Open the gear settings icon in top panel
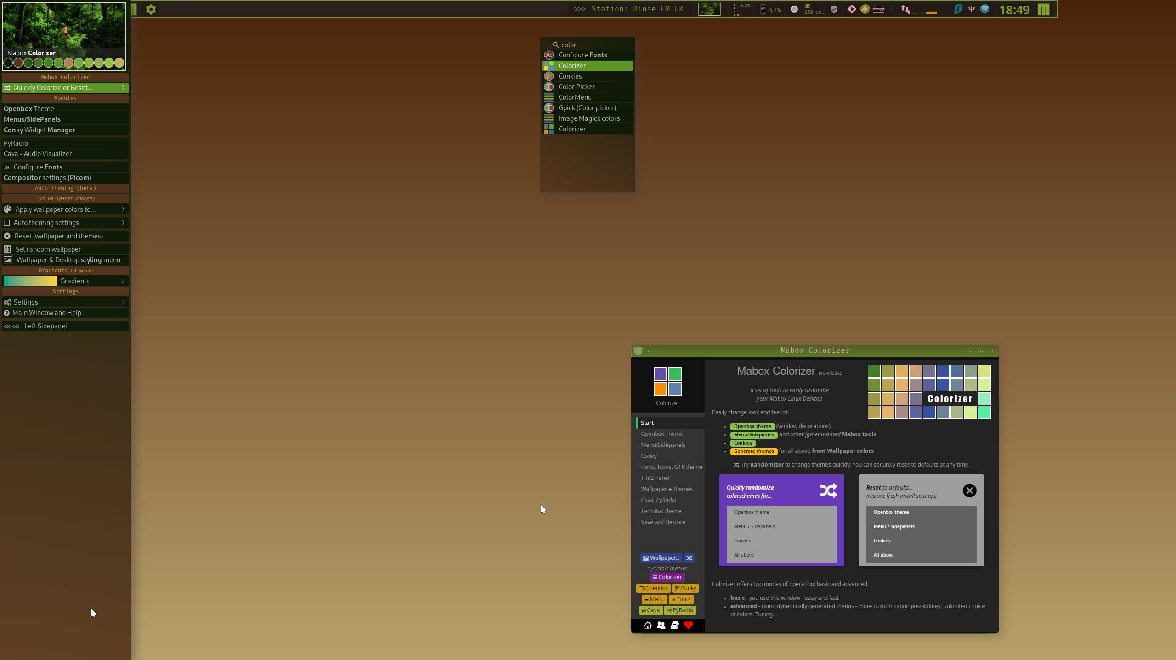 tap(151, 9)
